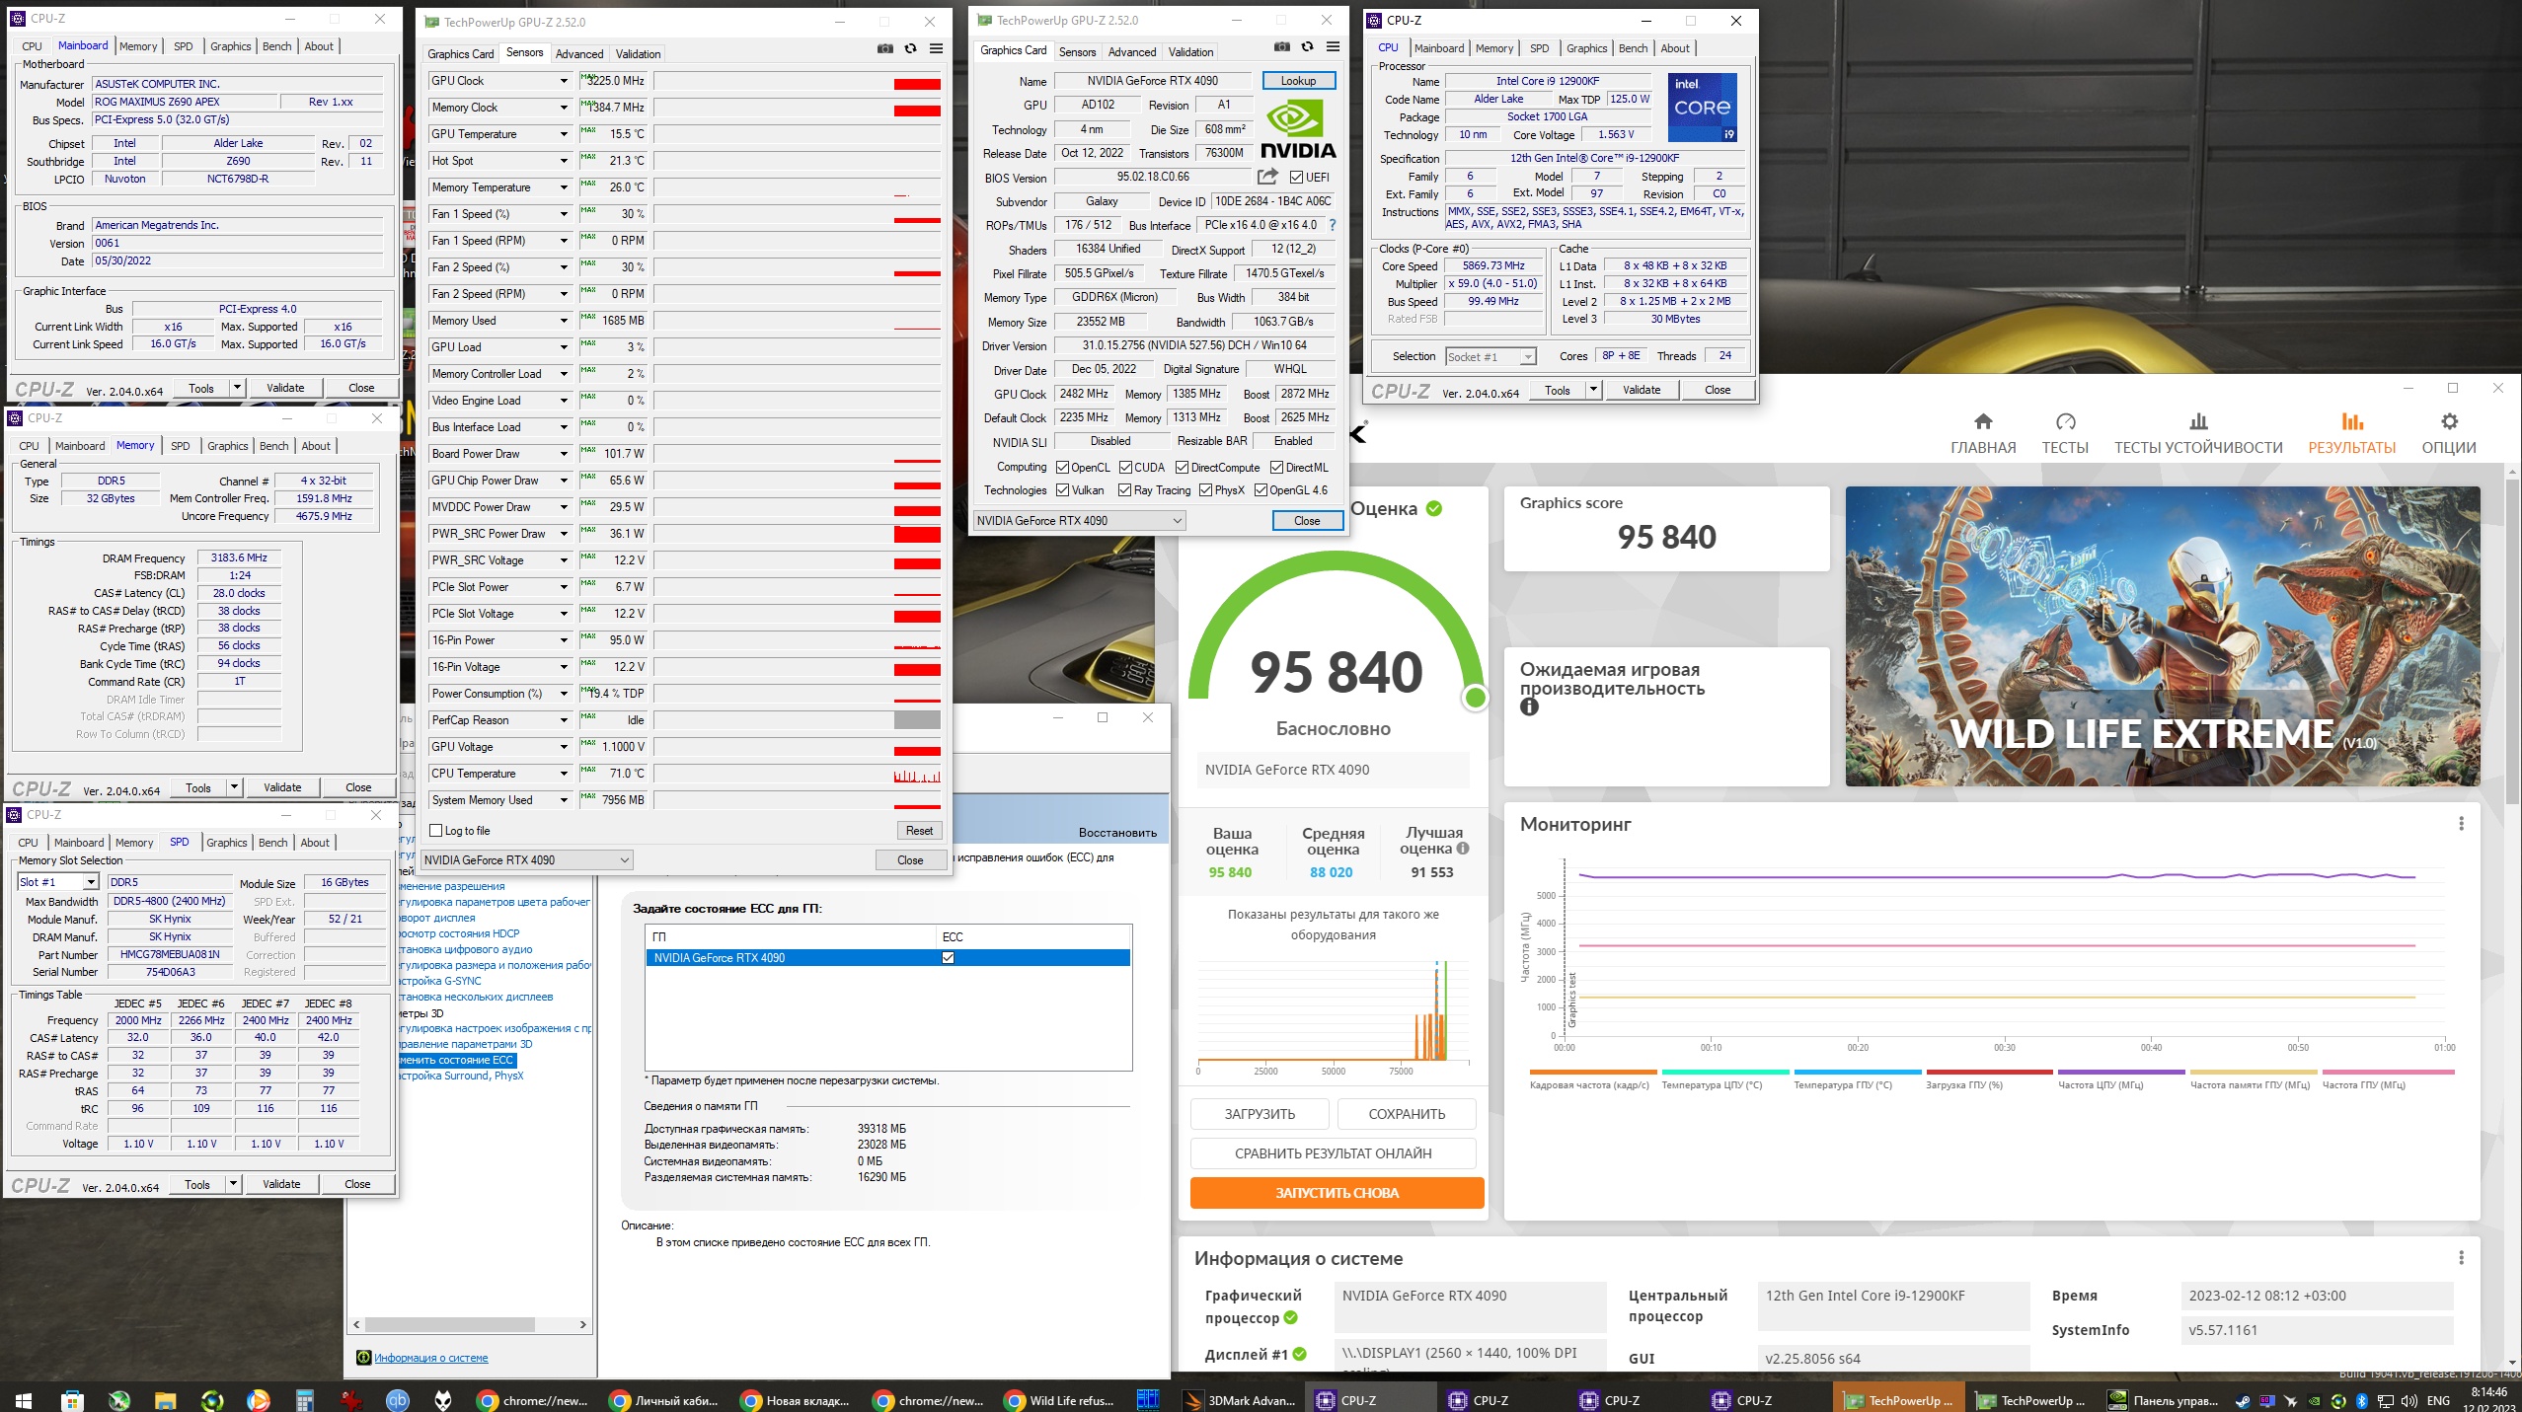Switch to Validation tab in GPU-Z Graphics Card window
The image size is (2522, 1412).
pyautogui.click(x=1191, y=52)
